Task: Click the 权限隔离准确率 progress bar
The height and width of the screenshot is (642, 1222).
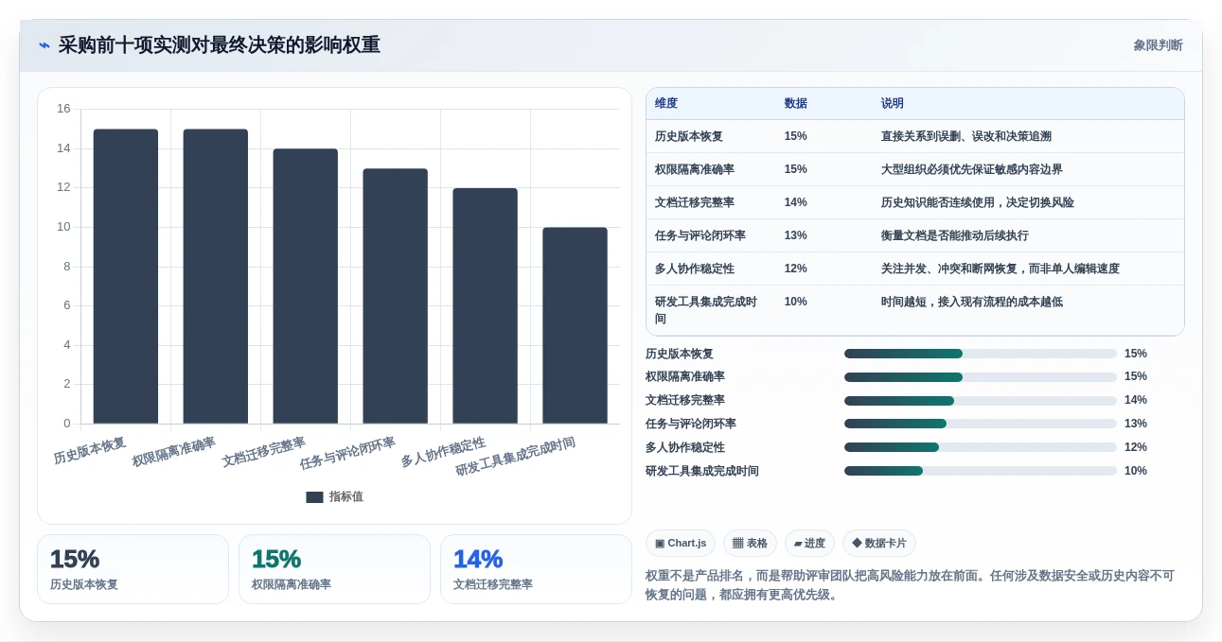Action: 981,377
